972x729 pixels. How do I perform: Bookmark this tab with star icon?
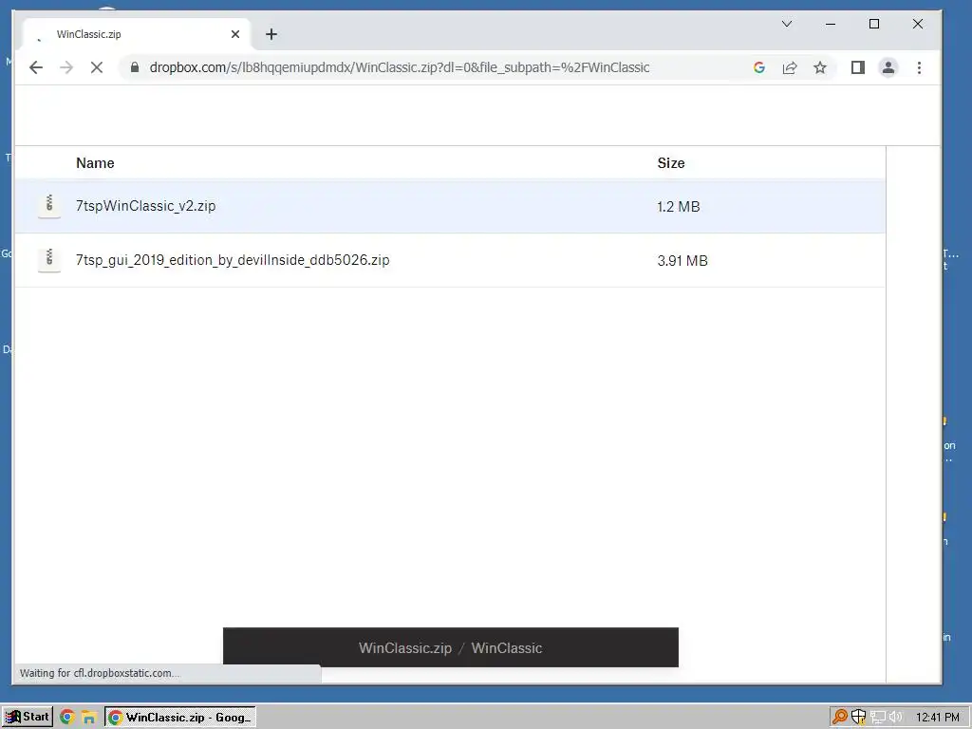pos(819,67)
